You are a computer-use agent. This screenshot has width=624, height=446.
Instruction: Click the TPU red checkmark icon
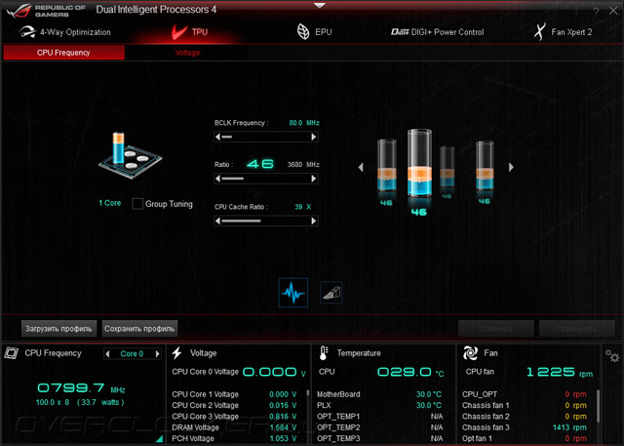179,32
